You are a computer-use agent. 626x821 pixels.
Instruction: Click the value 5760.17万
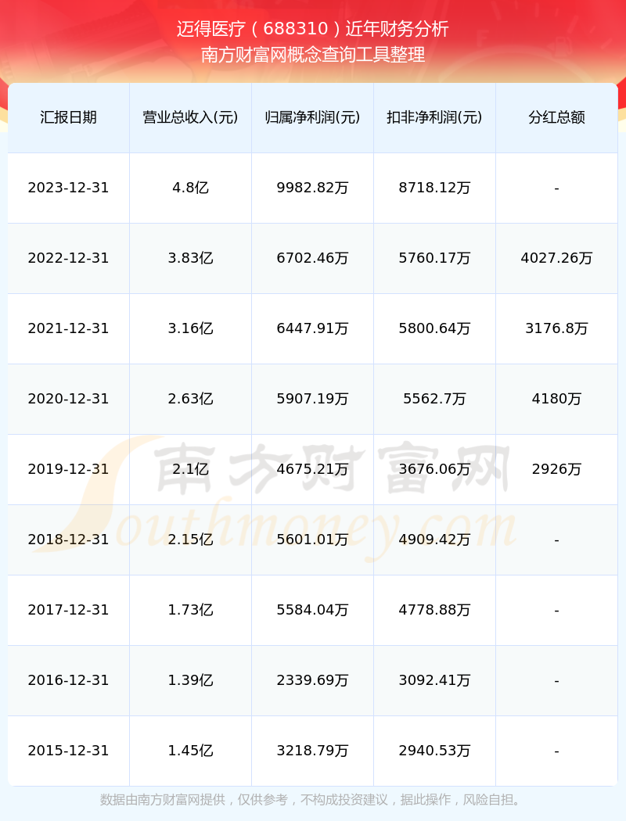[435, 258]
